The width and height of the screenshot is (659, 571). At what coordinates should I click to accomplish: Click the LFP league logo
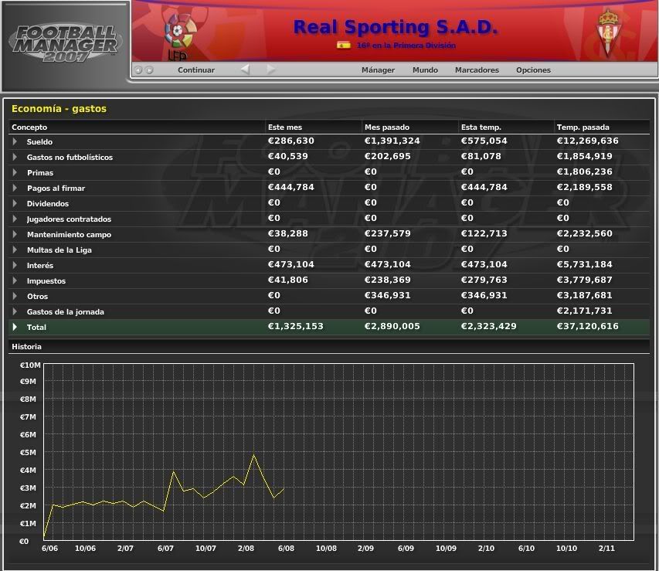coord(180,37)
